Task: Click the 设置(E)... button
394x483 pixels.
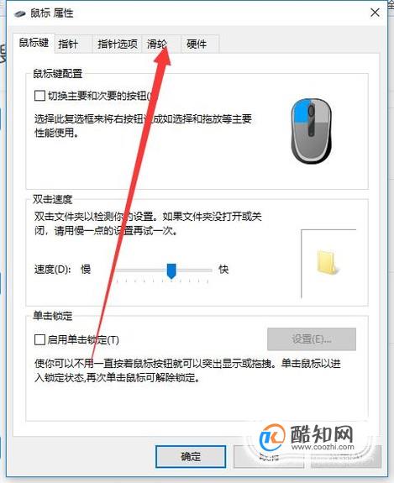Action: tap(312, 339)
